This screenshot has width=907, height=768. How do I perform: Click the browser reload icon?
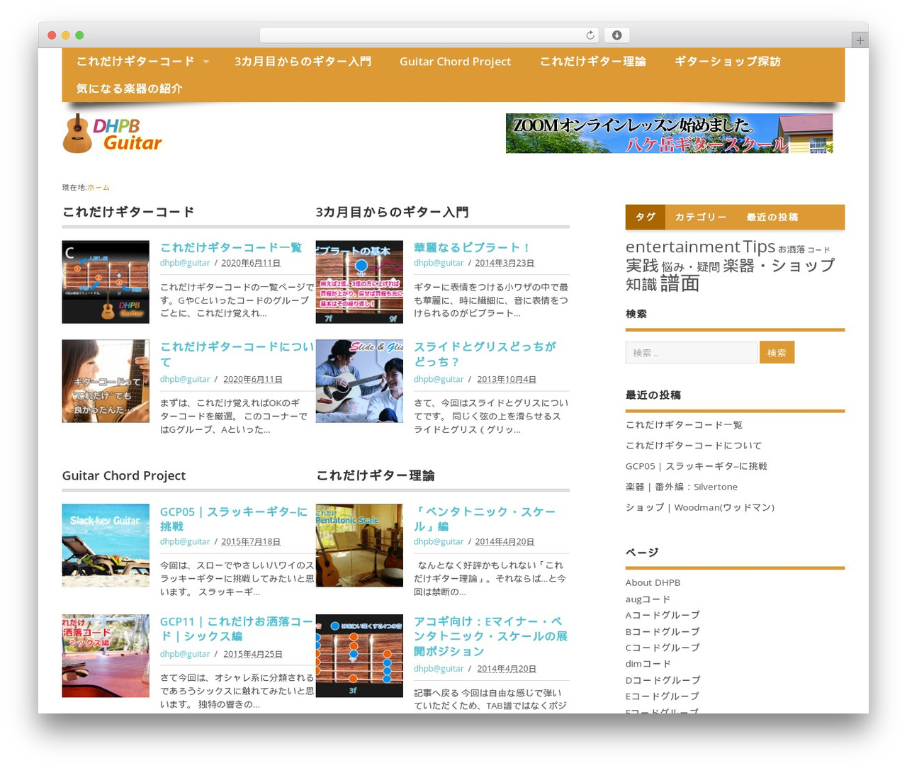pyautogui.click(x=590, y=35)
